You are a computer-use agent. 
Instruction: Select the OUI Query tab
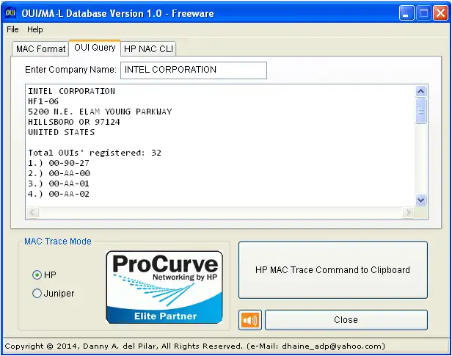click(x=95, y=48)
